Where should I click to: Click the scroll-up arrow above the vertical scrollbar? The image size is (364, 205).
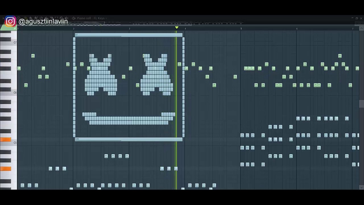(361, 28)
